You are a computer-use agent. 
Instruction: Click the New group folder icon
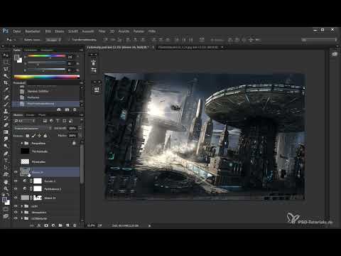pos(60,225)
